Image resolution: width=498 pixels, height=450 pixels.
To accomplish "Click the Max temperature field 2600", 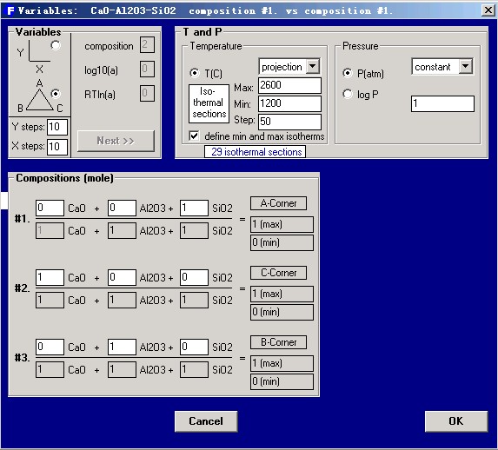I will click(289, 85).
